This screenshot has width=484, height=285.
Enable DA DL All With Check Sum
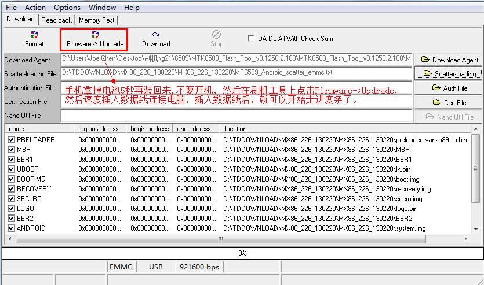click(x=251, y=39)
